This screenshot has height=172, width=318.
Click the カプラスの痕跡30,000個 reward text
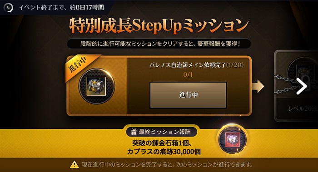coord(164,152)
